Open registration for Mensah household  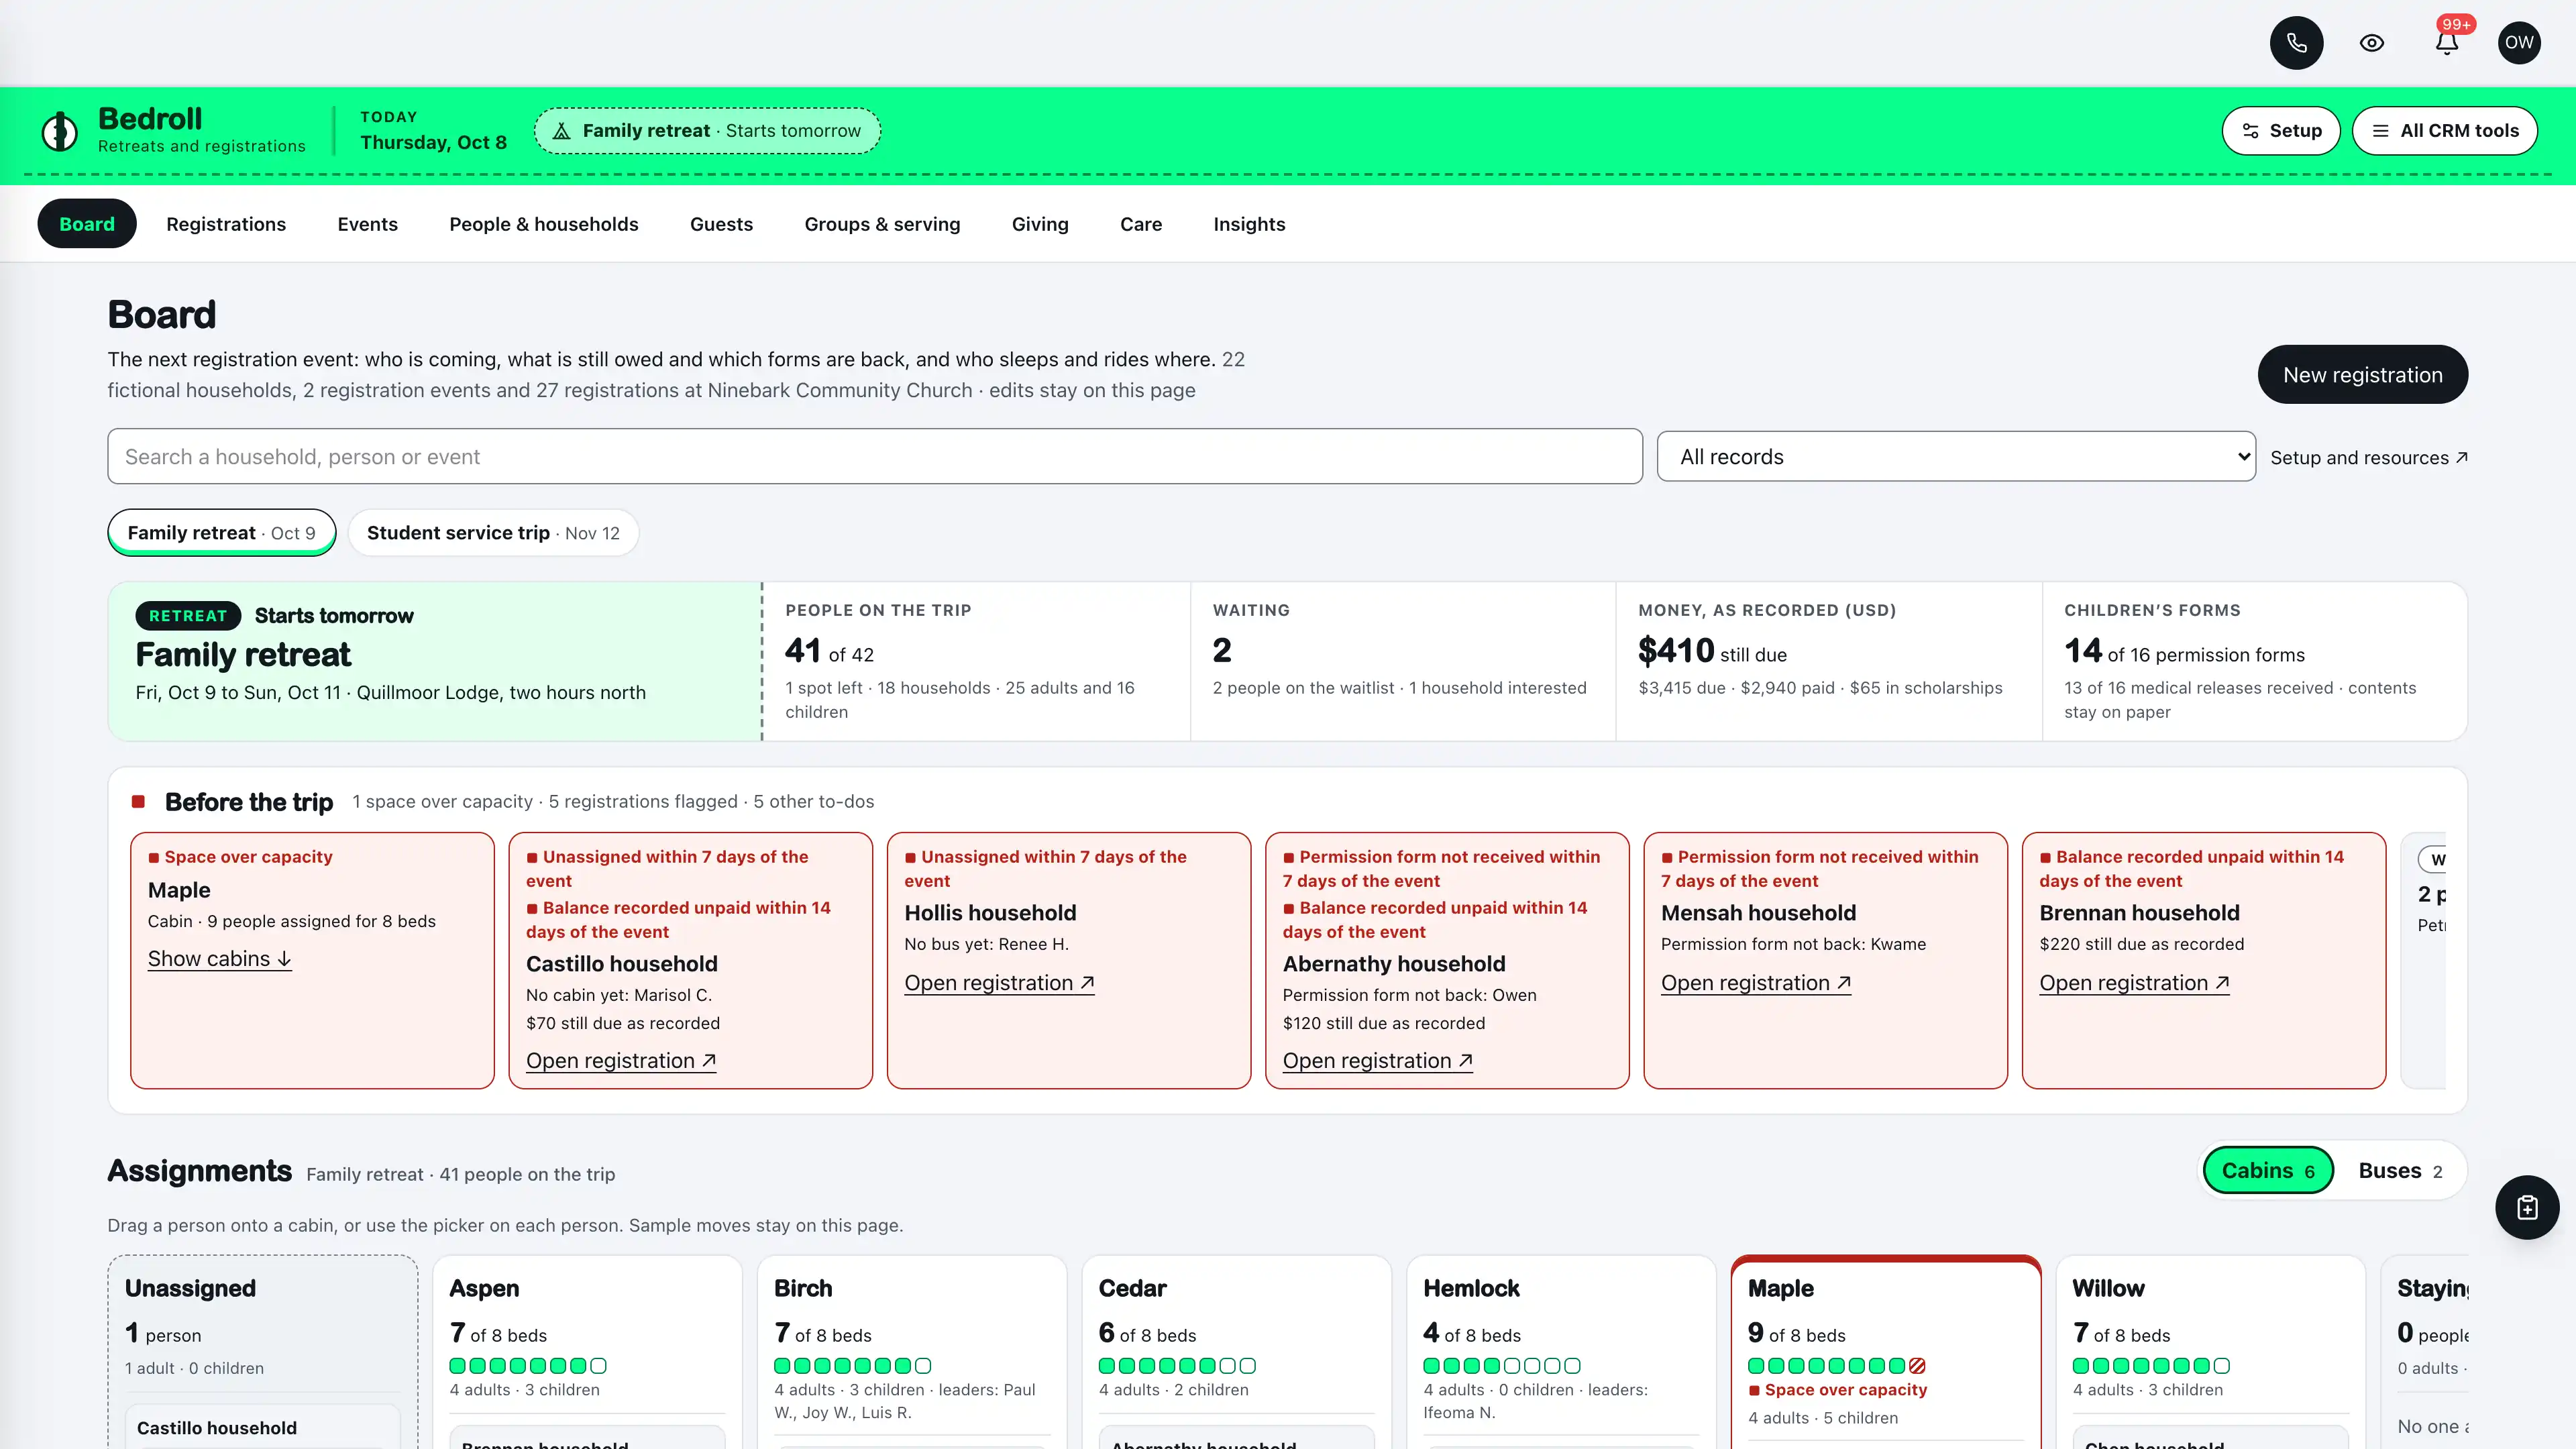click(x=1756, y=983)
